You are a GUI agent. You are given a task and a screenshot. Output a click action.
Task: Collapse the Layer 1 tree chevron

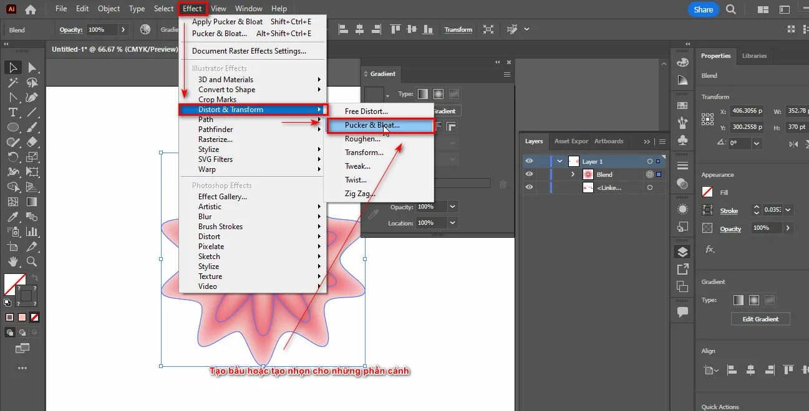click(560, 161)
